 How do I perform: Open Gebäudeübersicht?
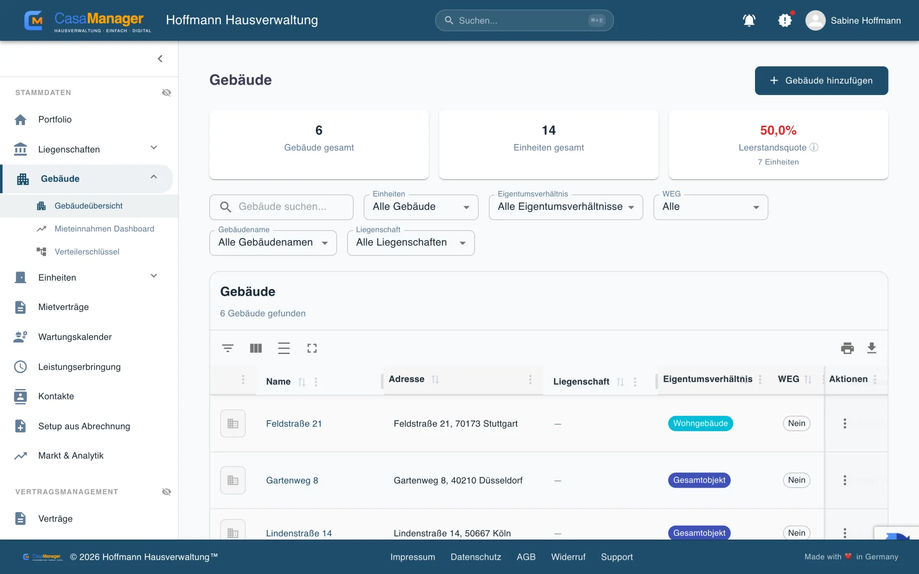pos(89,206)
